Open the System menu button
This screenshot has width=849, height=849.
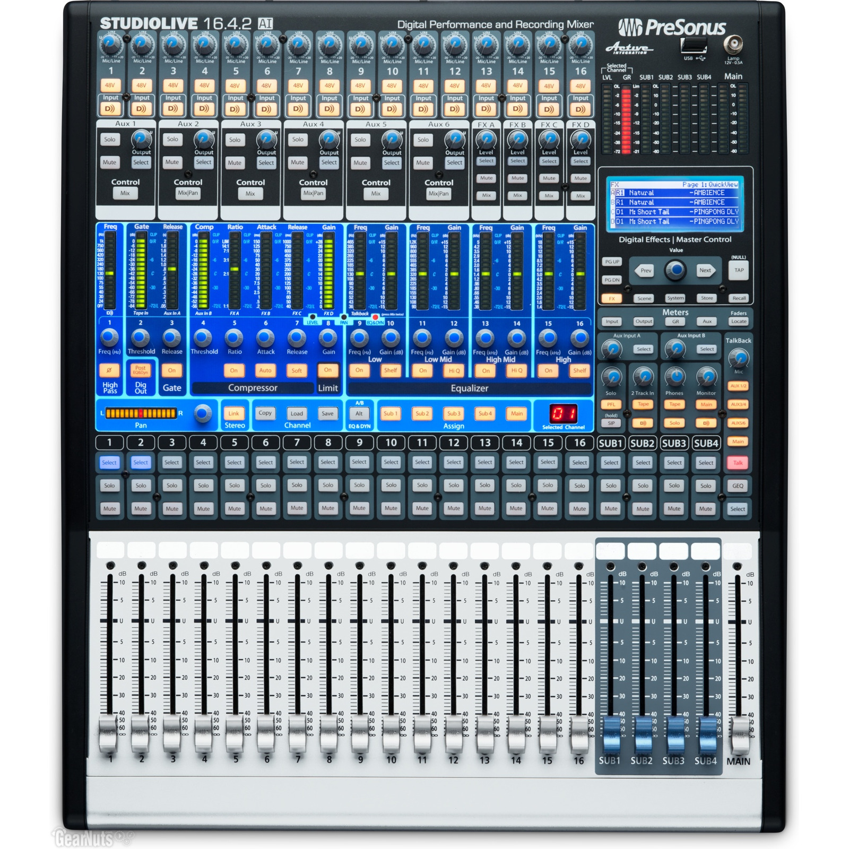675,298
